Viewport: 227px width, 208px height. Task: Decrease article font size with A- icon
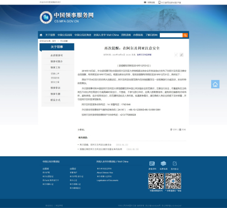[176, 55]
